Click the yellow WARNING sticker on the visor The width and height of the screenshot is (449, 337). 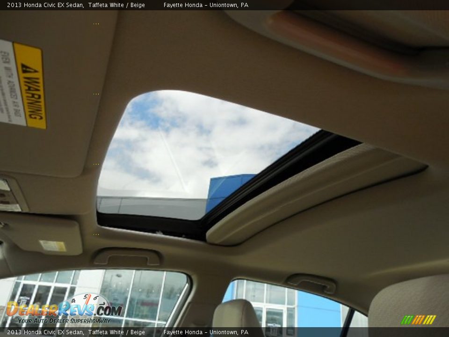point(29,84)
